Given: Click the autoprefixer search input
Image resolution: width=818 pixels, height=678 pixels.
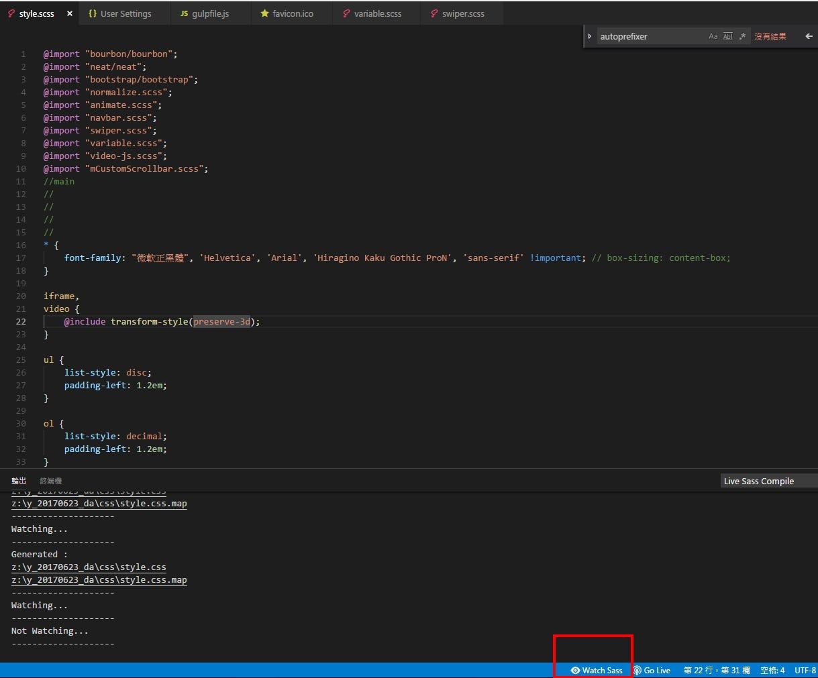Looking at the screenshot, I should point(651,36).
